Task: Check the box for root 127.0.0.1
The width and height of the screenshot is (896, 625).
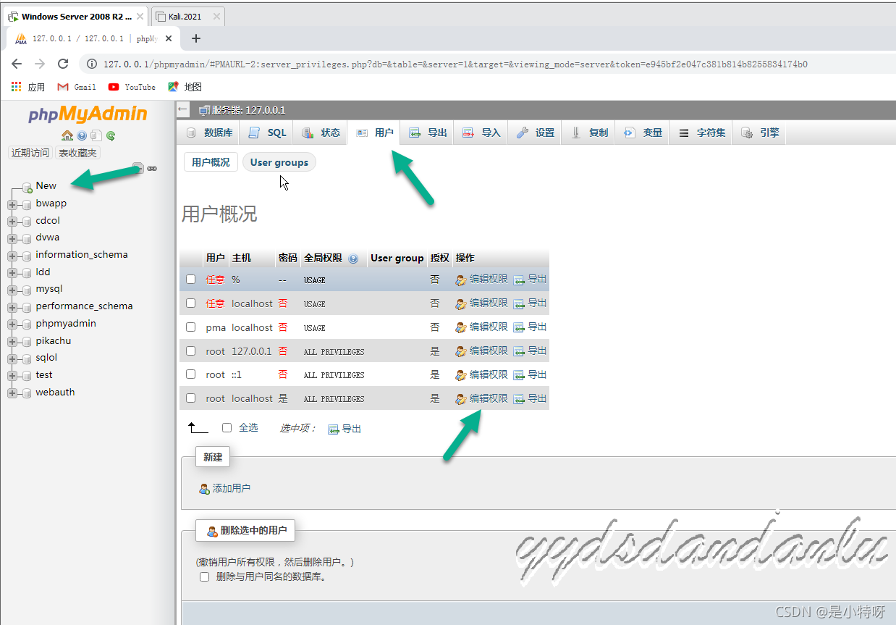Action: [x=191, y=351]
